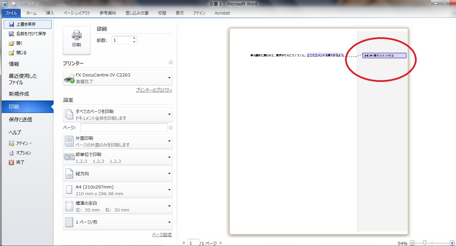Viewport: 456px width, 246px height.
Task: Click printer icon with green check mark
Action: tap(69, 78)
